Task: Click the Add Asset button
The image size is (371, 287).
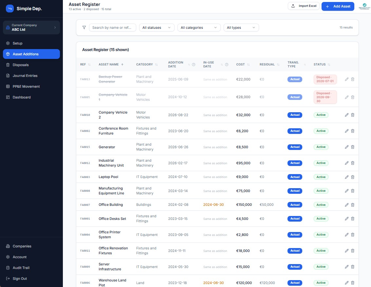Action: (x=338, y=7)
